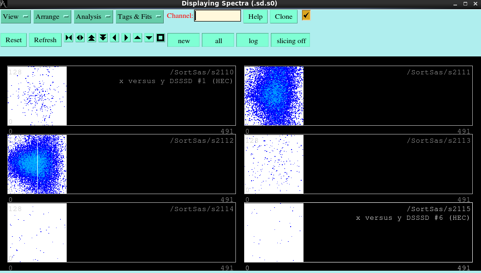Shift spectra left with left arrow icon
This screenshot has width=481, height=273.
click(x=115, y=38)
